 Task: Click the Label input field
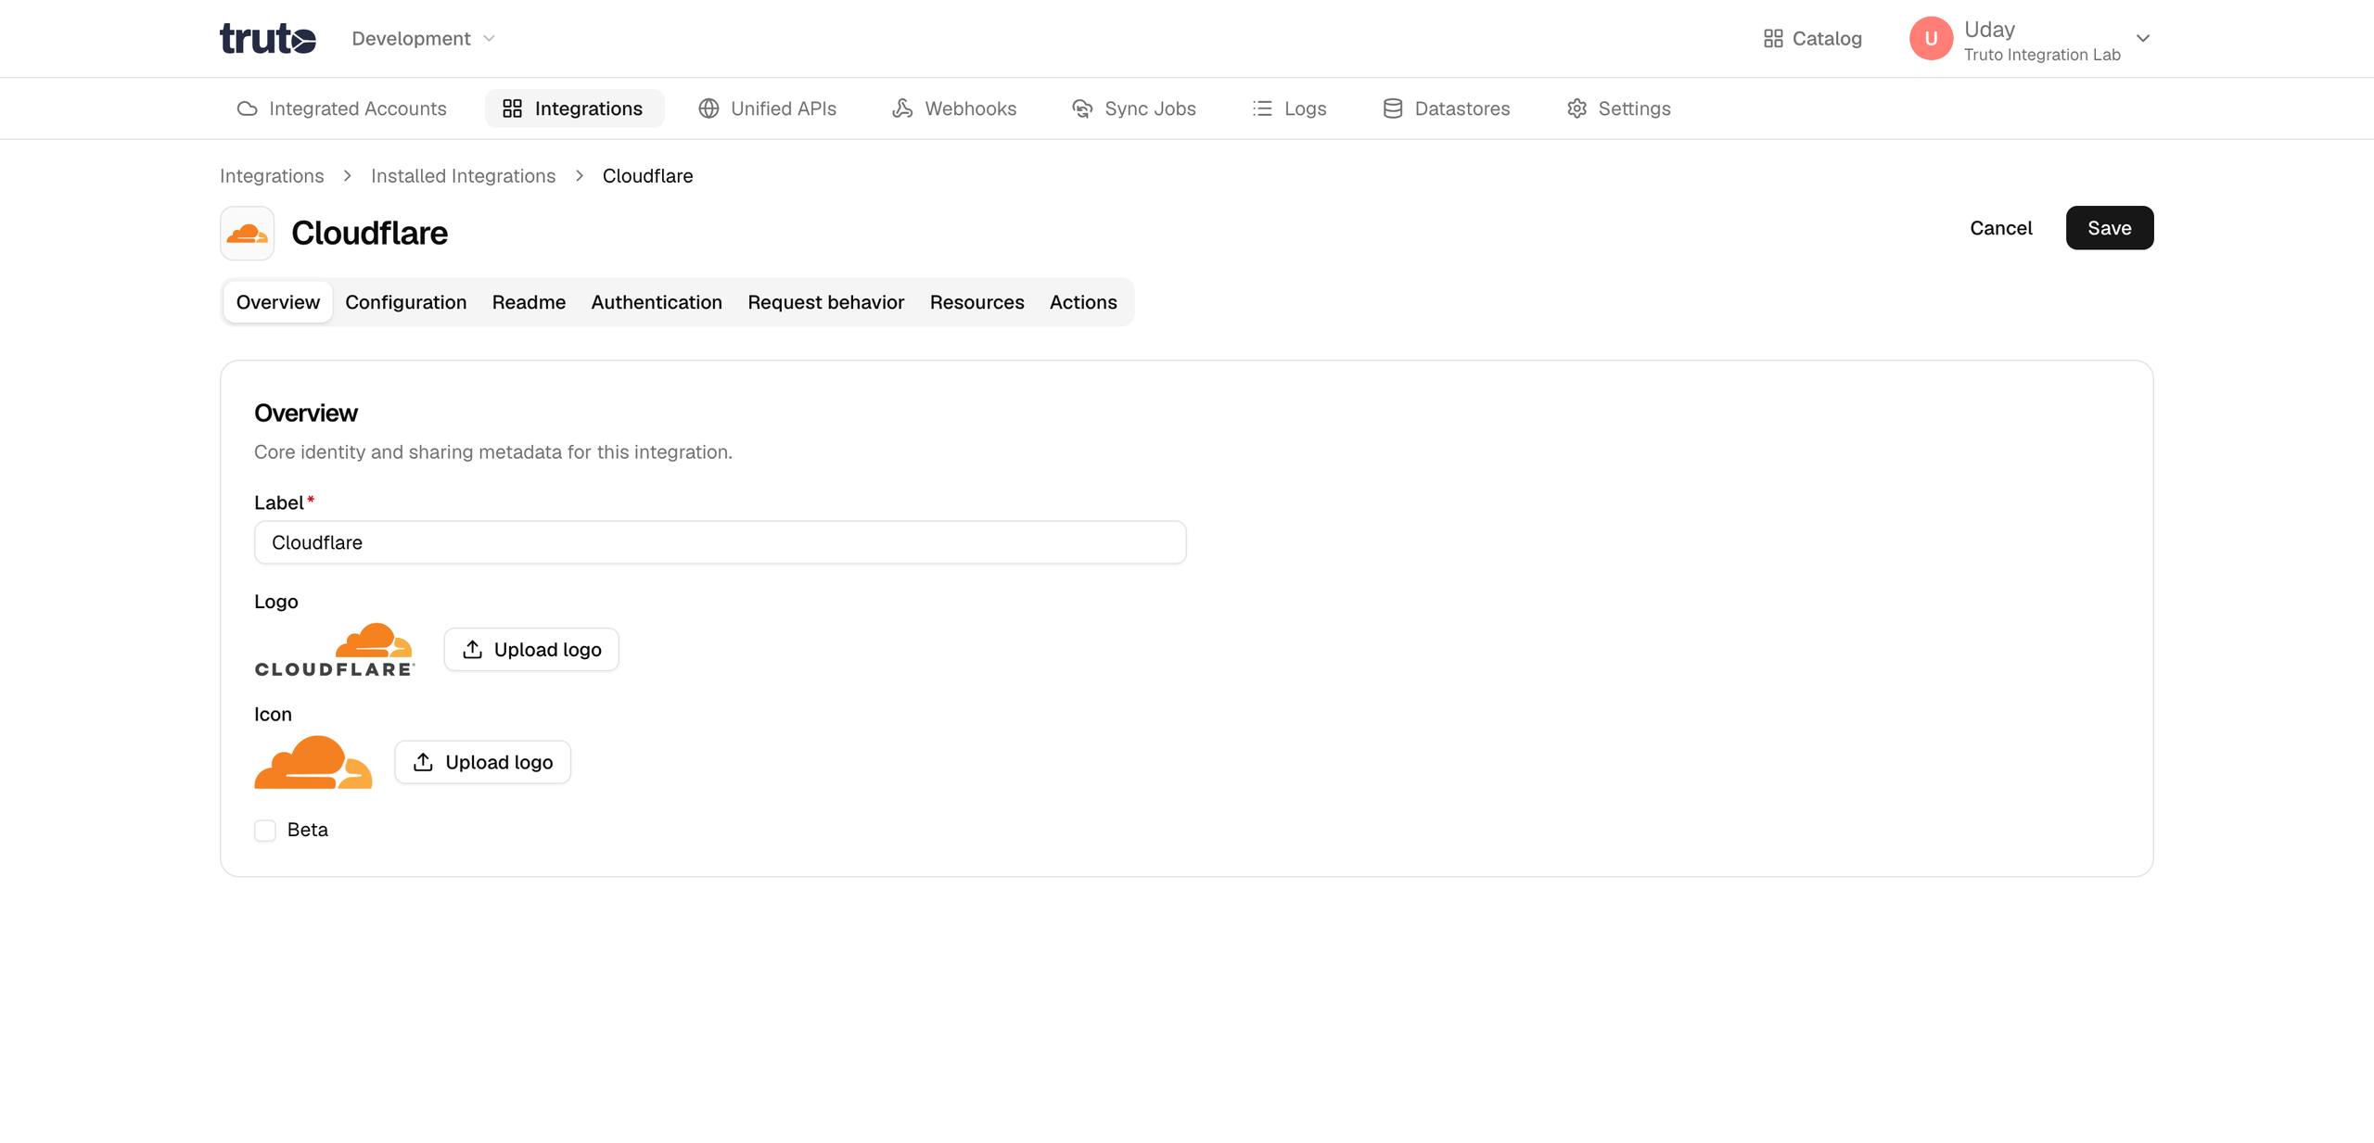click(x=720, y=542)
